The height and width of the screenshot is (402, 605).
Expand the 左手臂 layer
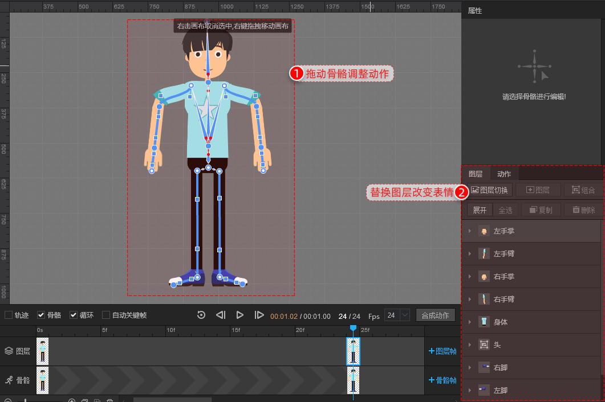(469, 254)
